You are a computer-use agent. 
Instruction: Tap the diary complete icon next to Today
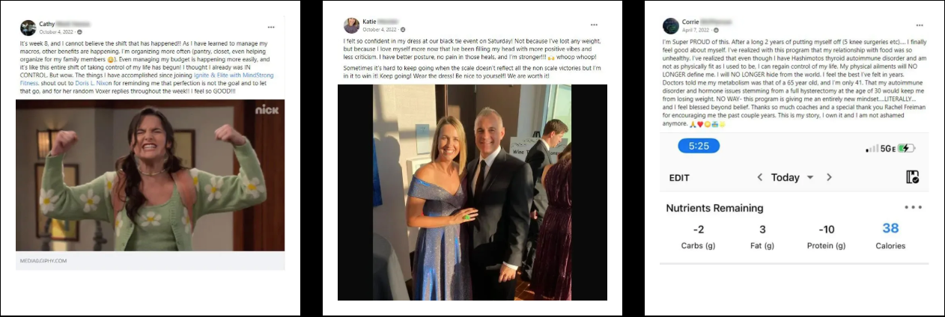tap(912, 177)
